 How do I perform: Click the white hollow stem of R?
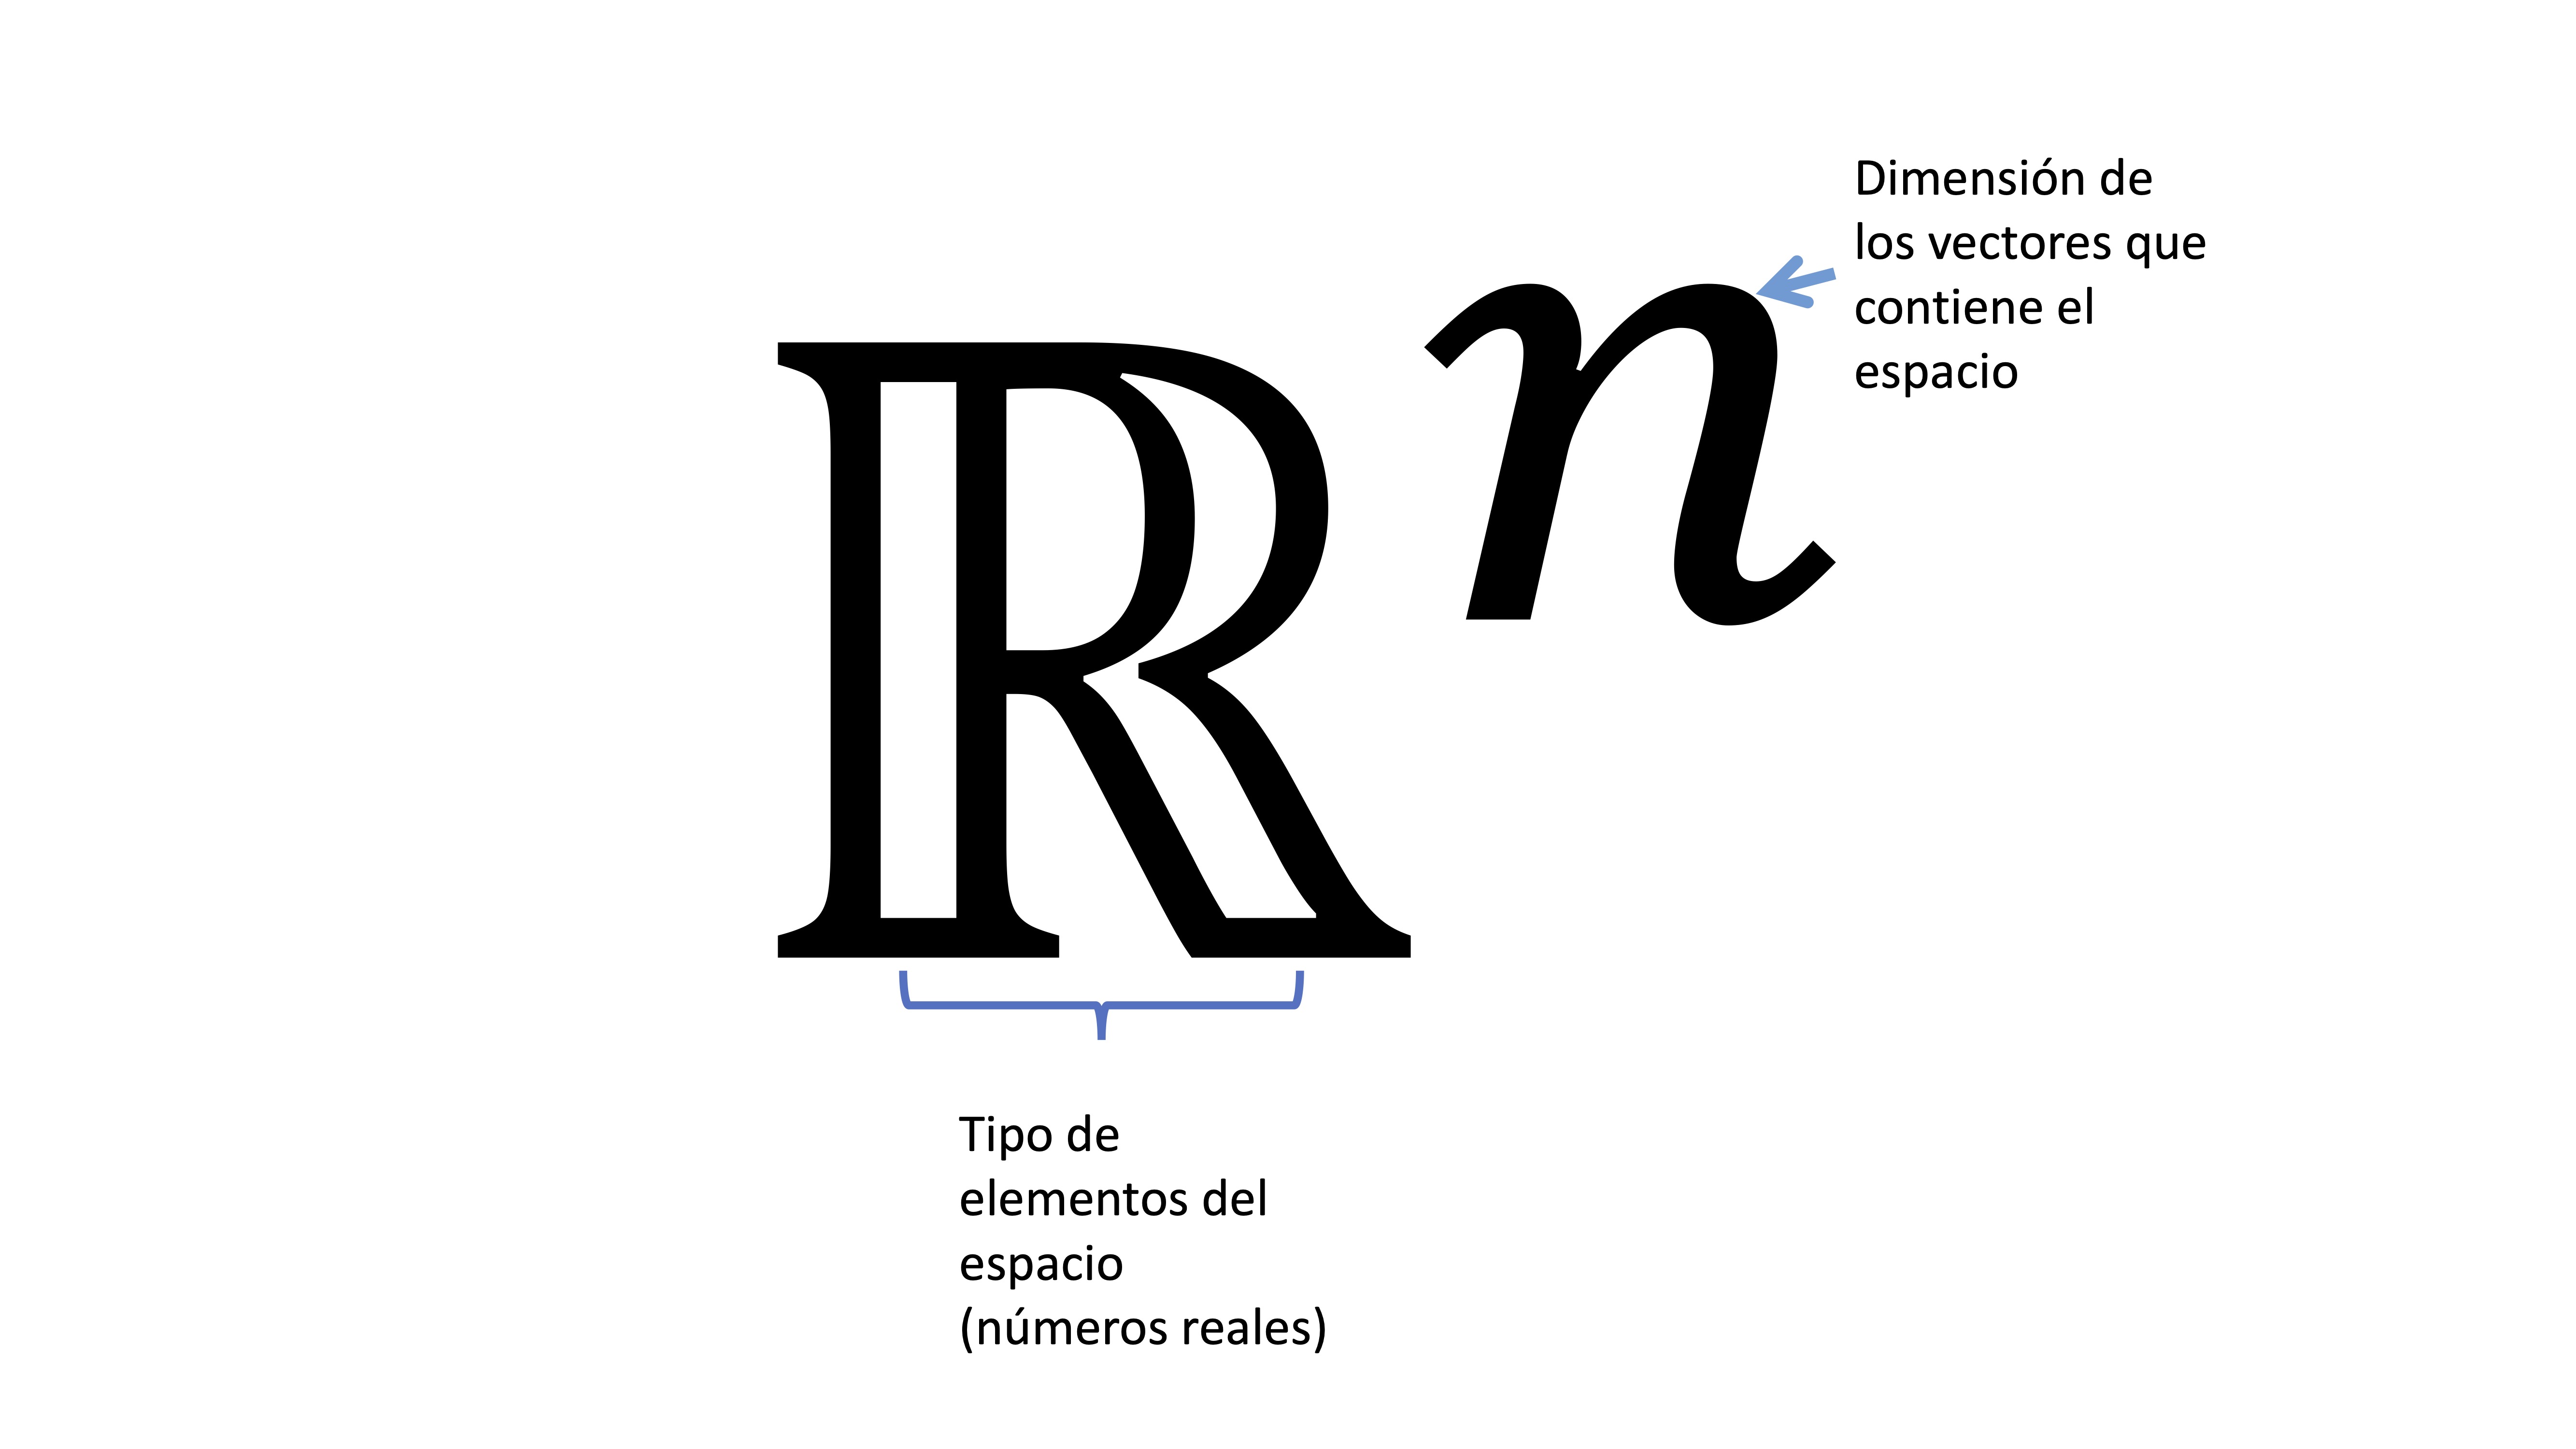click(x=918, y=650)
